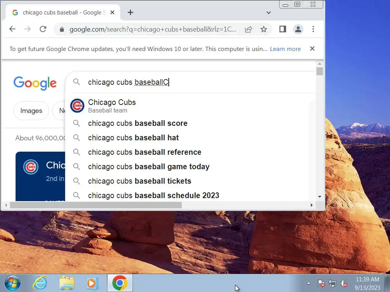Screen dimensions: 390x292
Task: Select the Chicago Cubs Baseball team suggestion
Action: [190, 106]
